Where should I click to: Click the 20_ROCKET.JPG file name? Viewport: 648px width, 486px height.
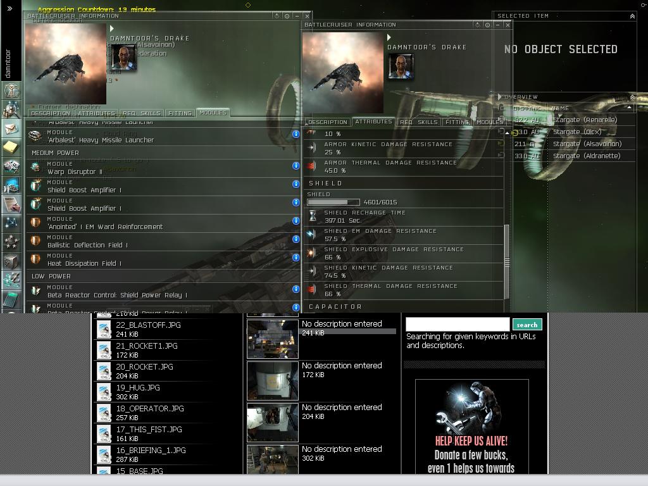point(145,367)
